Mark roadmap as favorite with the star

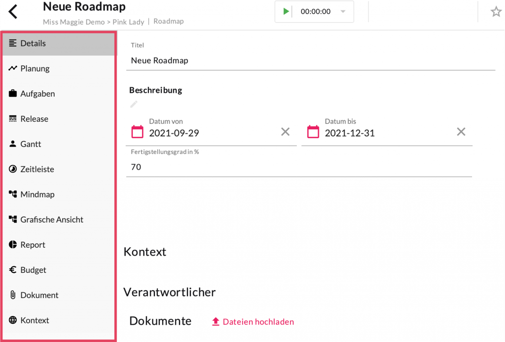point(496,12)
